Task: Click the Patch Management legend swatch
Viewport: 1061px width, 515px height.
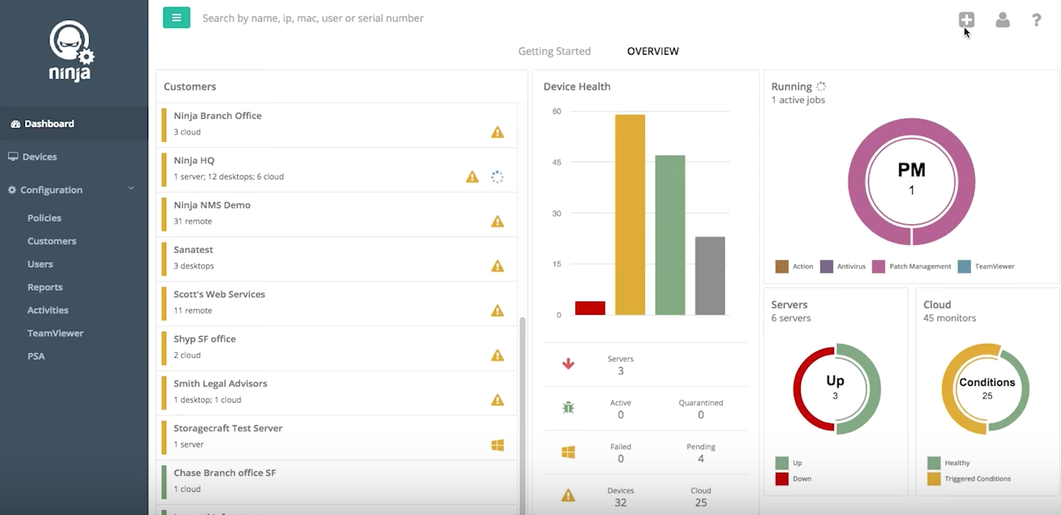Action: click(878, 267)
